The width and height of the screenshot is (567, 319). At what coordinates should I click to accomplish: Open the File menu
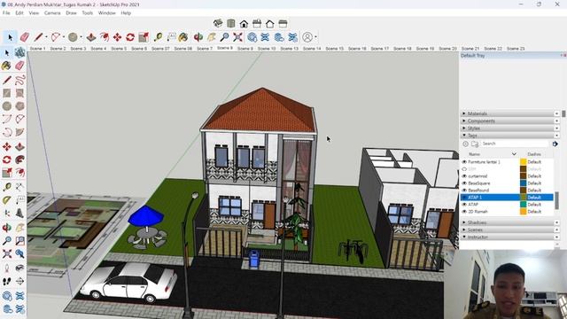tap(6, 13)
